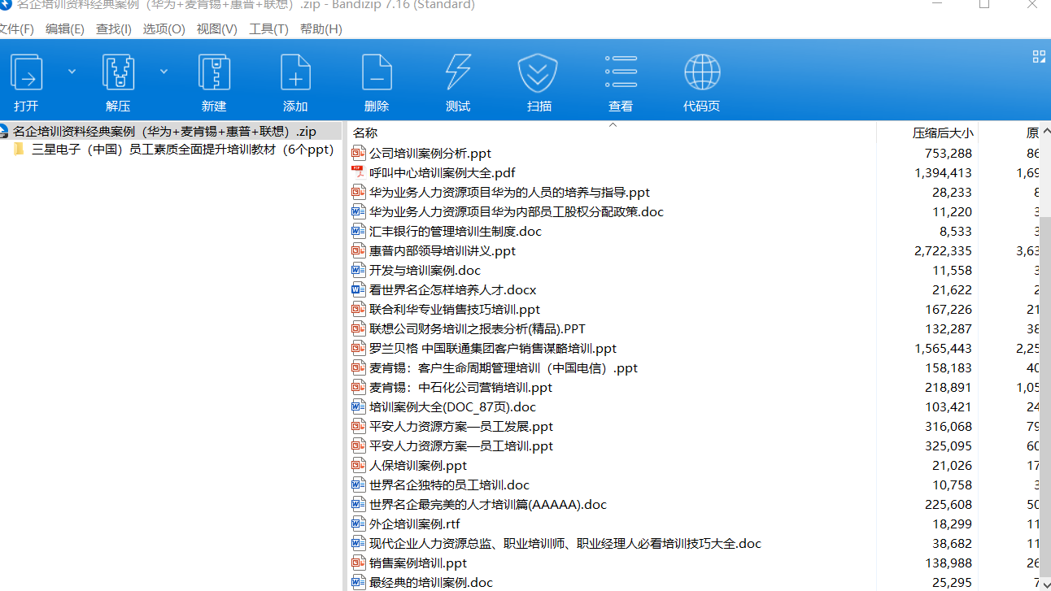
Task: Click the PowerPoint icon of 联合利华专业销售技巧培训.ppt
Action: (x=359, y=309)
